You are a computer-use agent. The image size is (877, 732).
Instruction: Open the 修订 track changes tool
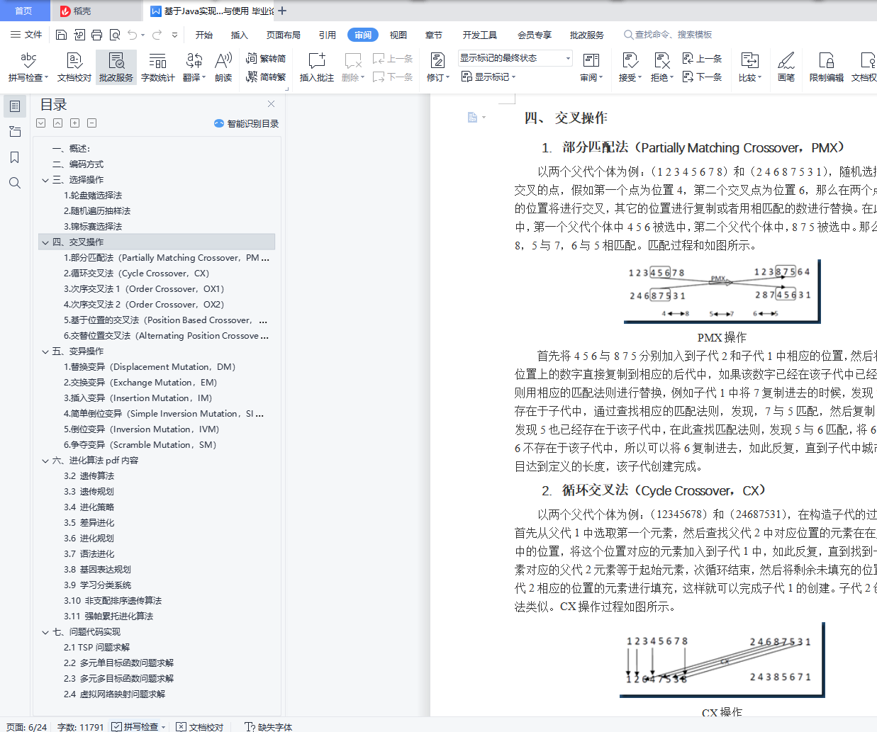(437, 67)
